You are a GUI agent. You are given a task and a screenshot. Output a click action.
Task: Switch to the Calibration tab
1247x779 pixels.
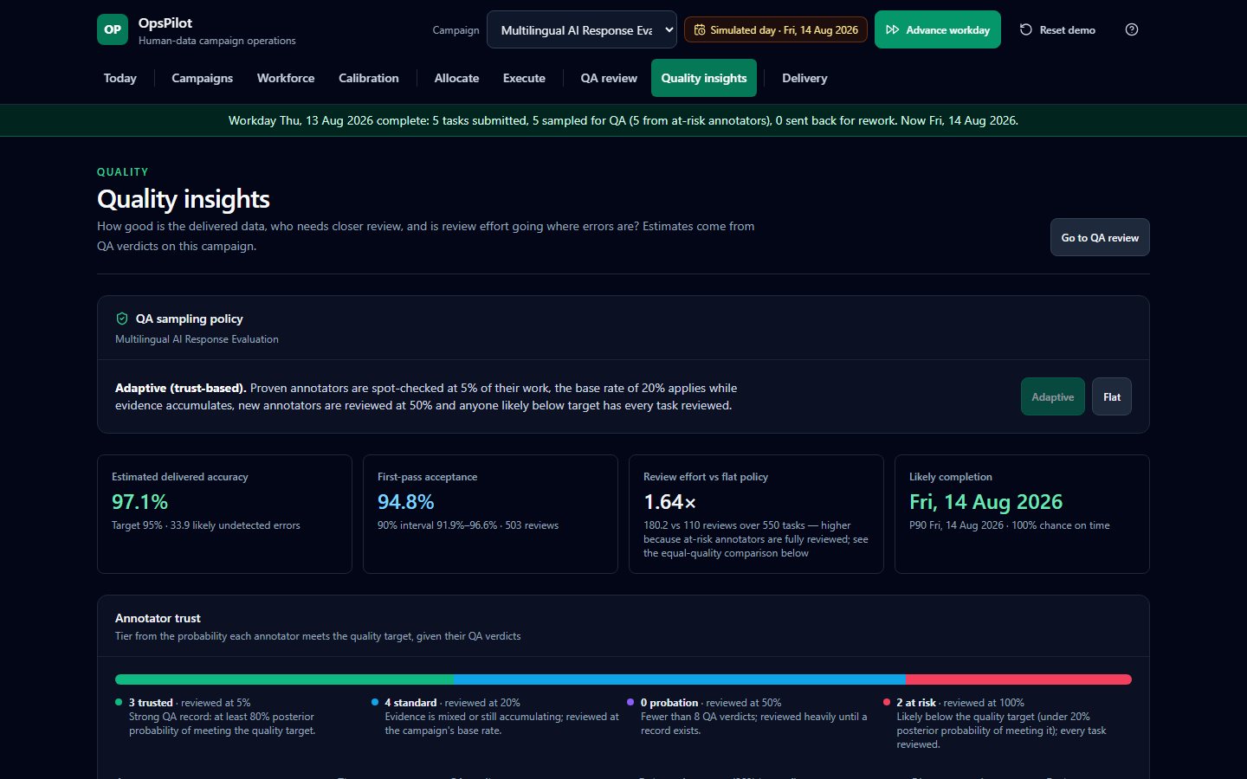pyautogui.click(x=369, y=78)
